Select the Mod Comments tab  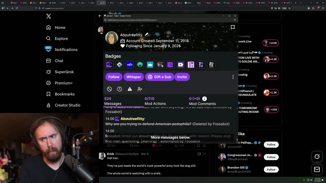point(202,101)
